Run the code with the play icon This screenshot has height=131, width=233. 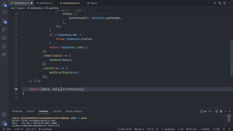click(x=215, y=3)
